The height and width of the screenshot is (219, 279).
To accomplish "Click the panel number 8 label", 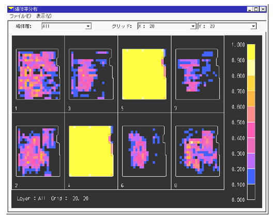I will click(176, 185).
